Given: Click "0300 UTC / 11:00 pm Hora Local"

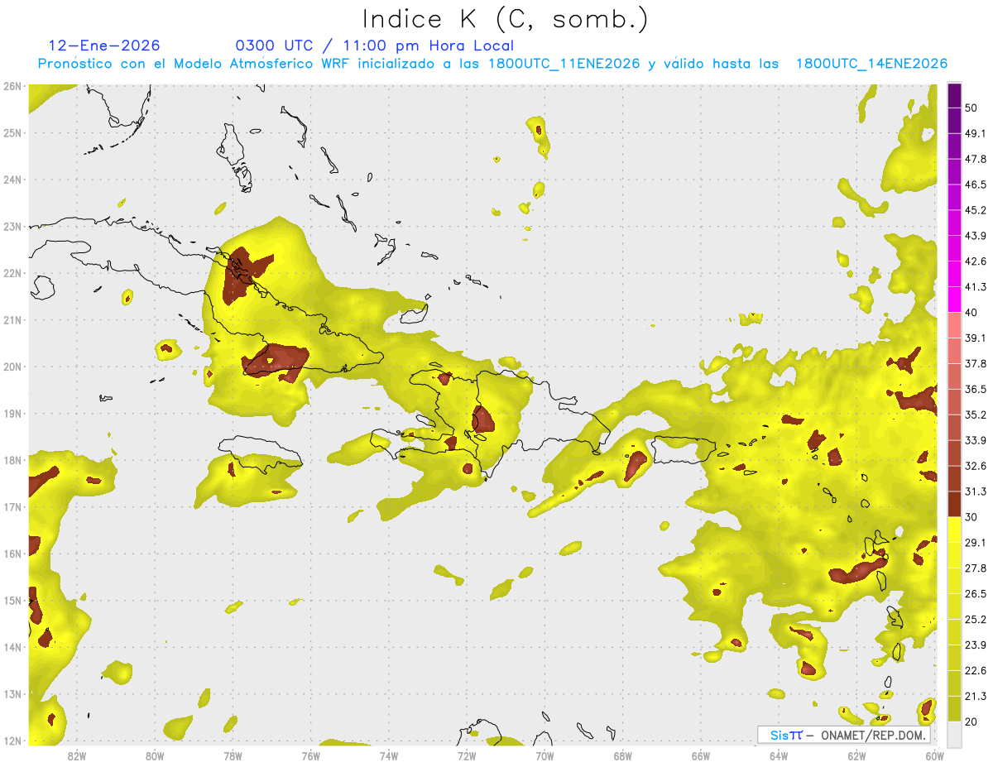Looking at the screenshot, I should coord(375,46).
